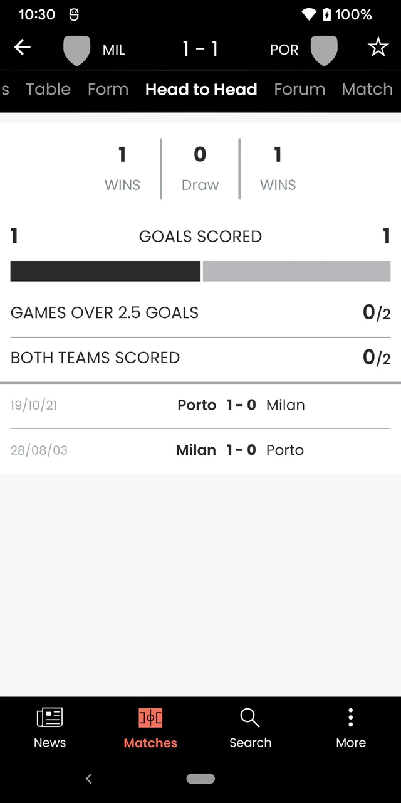Tap the BOTH TEAMS SCORED stat
This screenshot has width=401, height=803.
(x=200, y=358)
